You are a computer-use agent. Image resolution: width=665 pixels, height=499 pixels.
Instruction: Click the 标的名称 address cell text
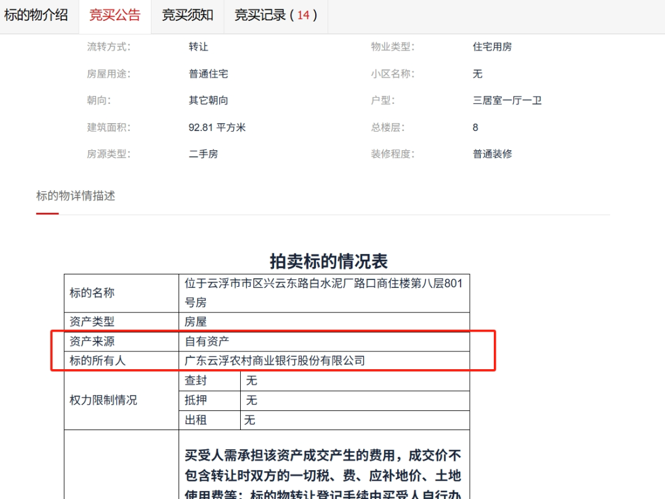coord(323,293)
